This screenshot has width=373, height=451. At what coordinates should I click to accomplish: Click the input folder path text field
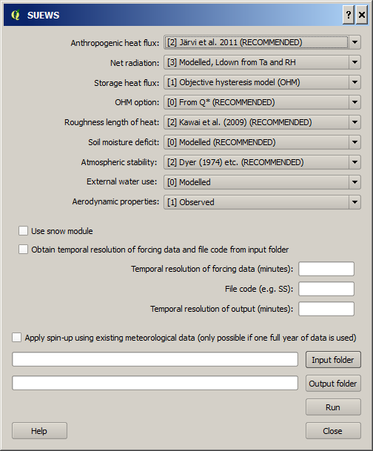[x=155, y=359]
